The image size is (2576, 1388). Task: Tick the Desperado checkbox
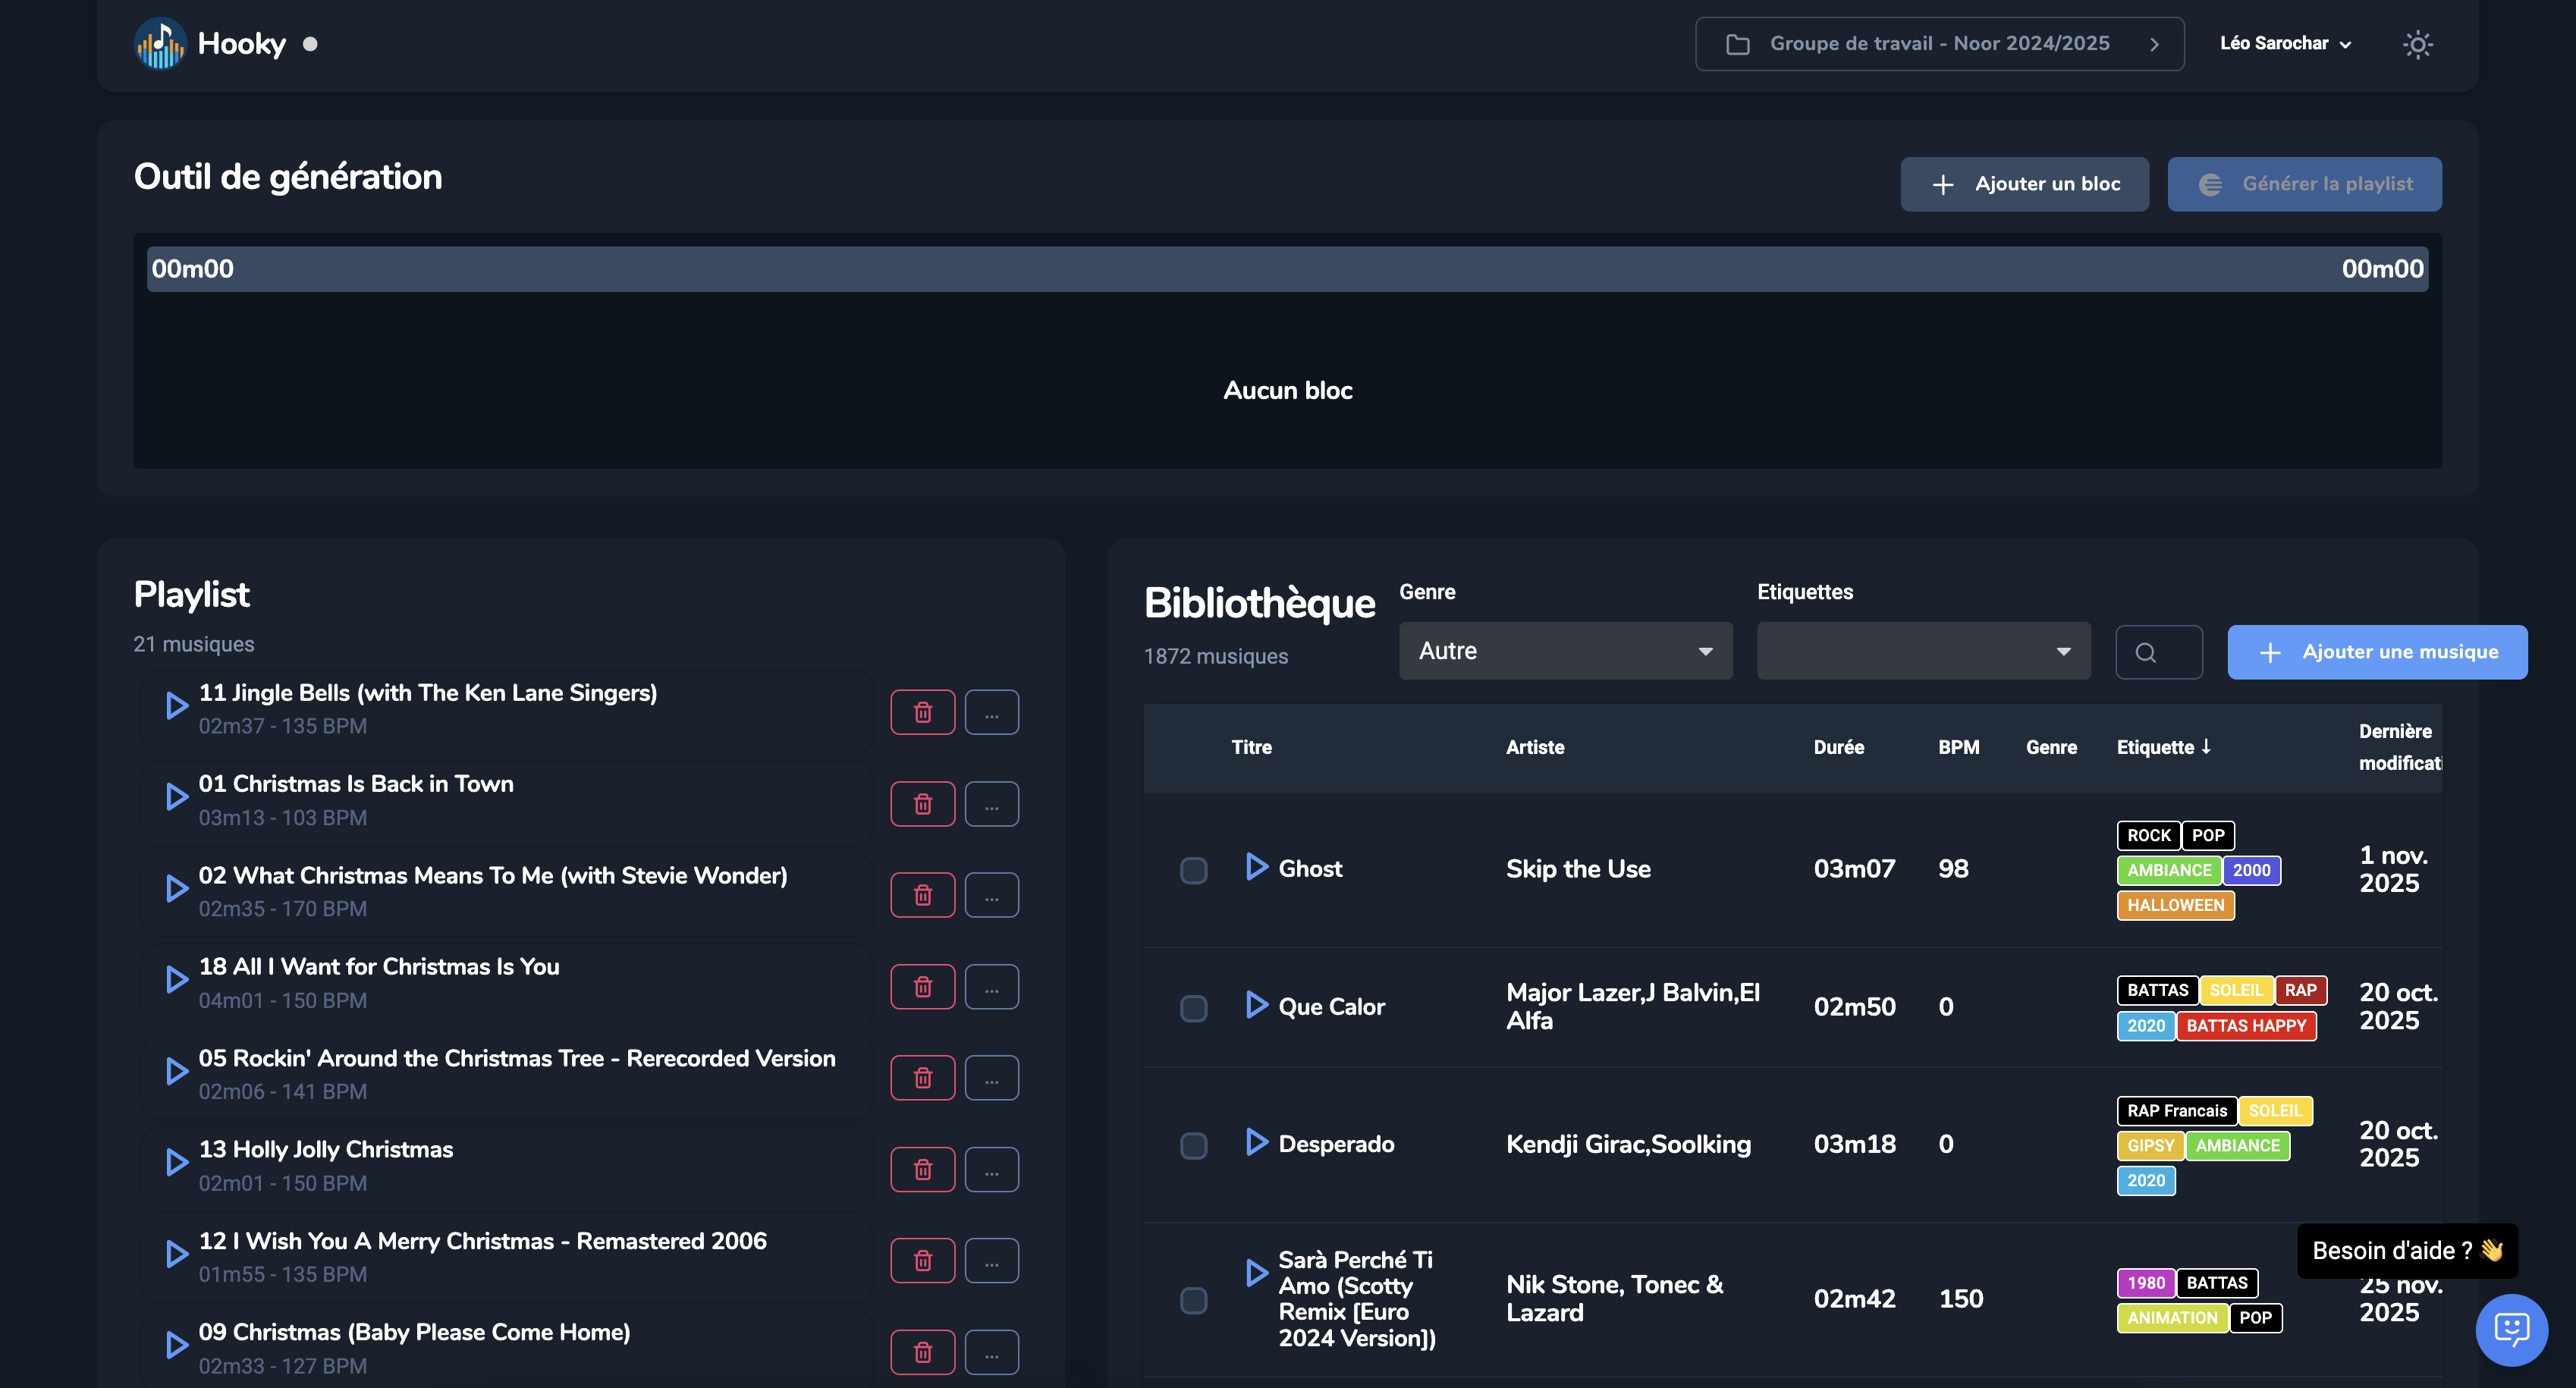(x=1193, y=1145)
